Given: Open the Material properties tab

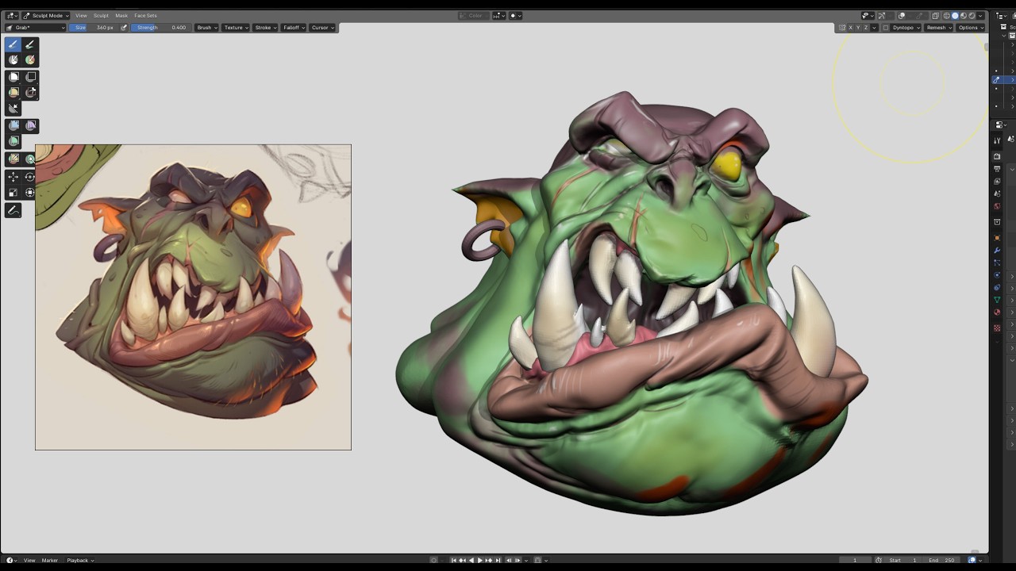Looking at the screenshot, I should (x=997, y=312).
